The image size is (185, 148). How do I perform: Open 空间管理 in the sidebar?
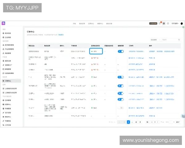coord(7,100)
